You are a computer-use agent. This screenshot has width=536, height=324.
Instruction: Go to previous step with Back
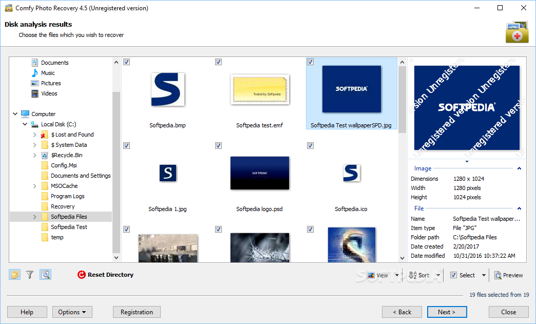pyautogui.click(x=402, y=312)
